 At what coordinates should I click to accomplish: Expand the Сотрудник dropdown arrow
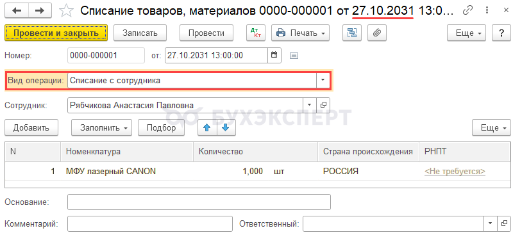click(x=310, y=105)
